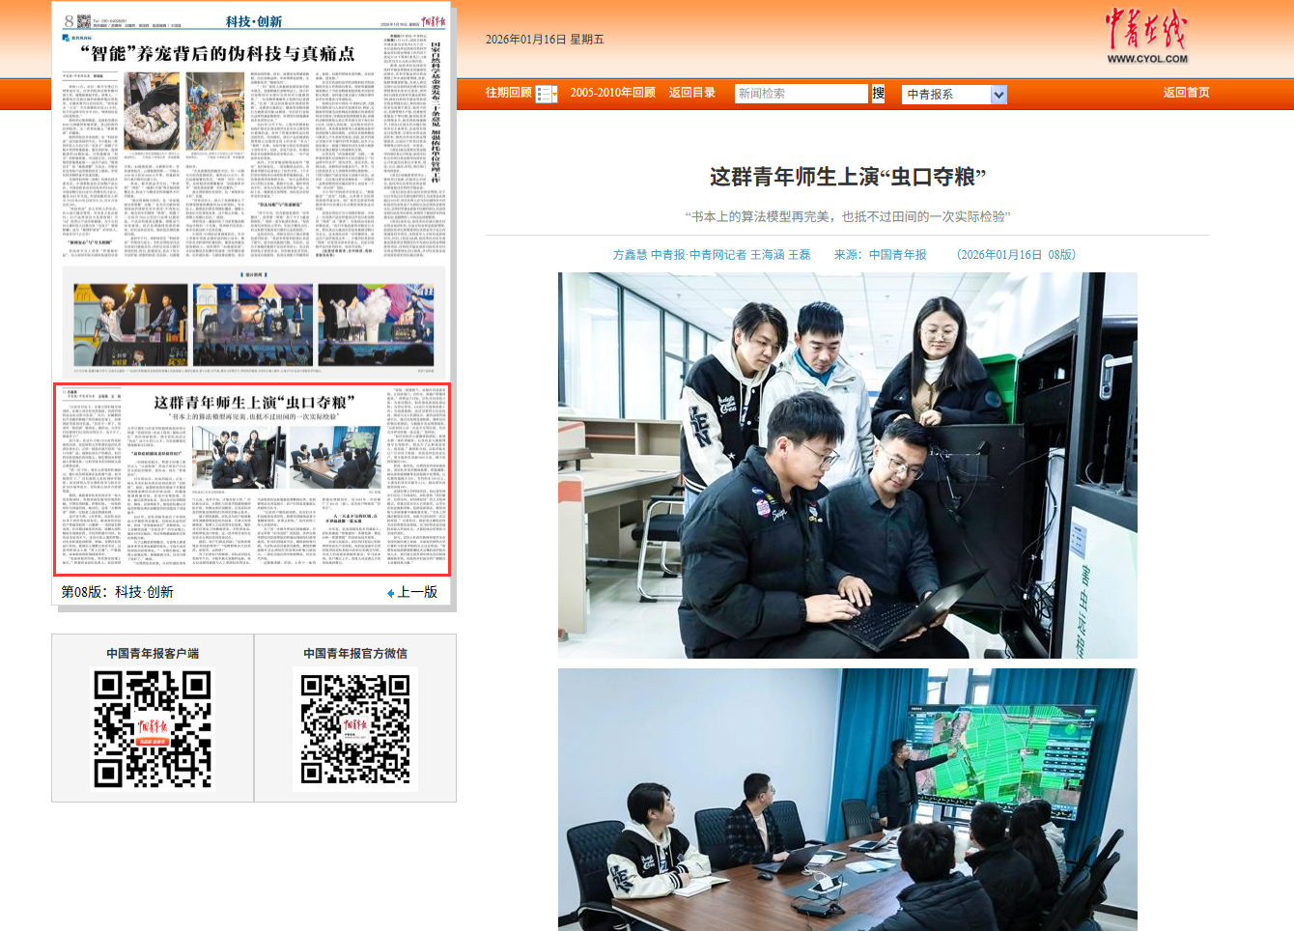Screen dimensions: 1294x931
Task: Click 返回目录 in navigation bar
Action: (x=691, y=93)
